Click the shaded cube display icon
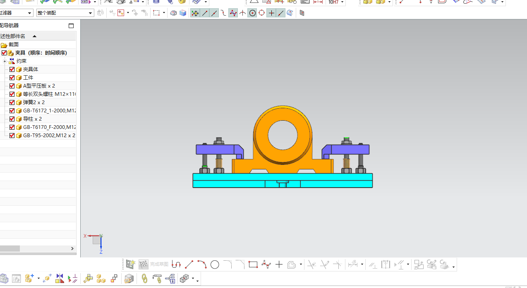Image resolution: width=527 pixels, height=288 pixels. (183, 13)
